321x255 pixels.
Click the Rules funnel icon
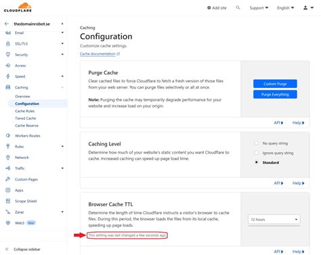pyautogui.click(x=8, y=147)
